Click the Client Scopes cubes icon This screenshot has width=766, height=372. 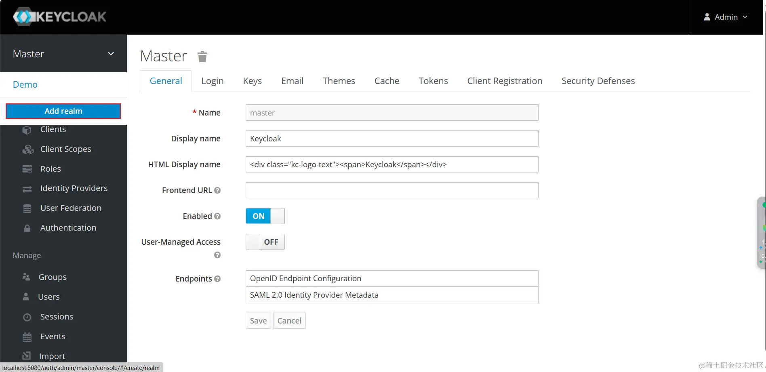pyautogui.click(x=28, y=149)
